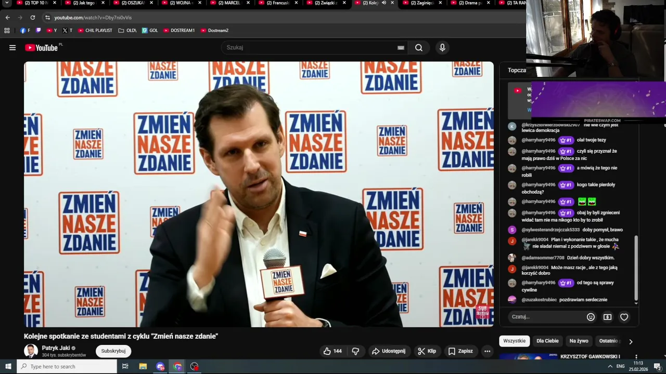Start voice search with microphone icon
The height and width of the screenshot is (374, 666).
tap(442, 48)
